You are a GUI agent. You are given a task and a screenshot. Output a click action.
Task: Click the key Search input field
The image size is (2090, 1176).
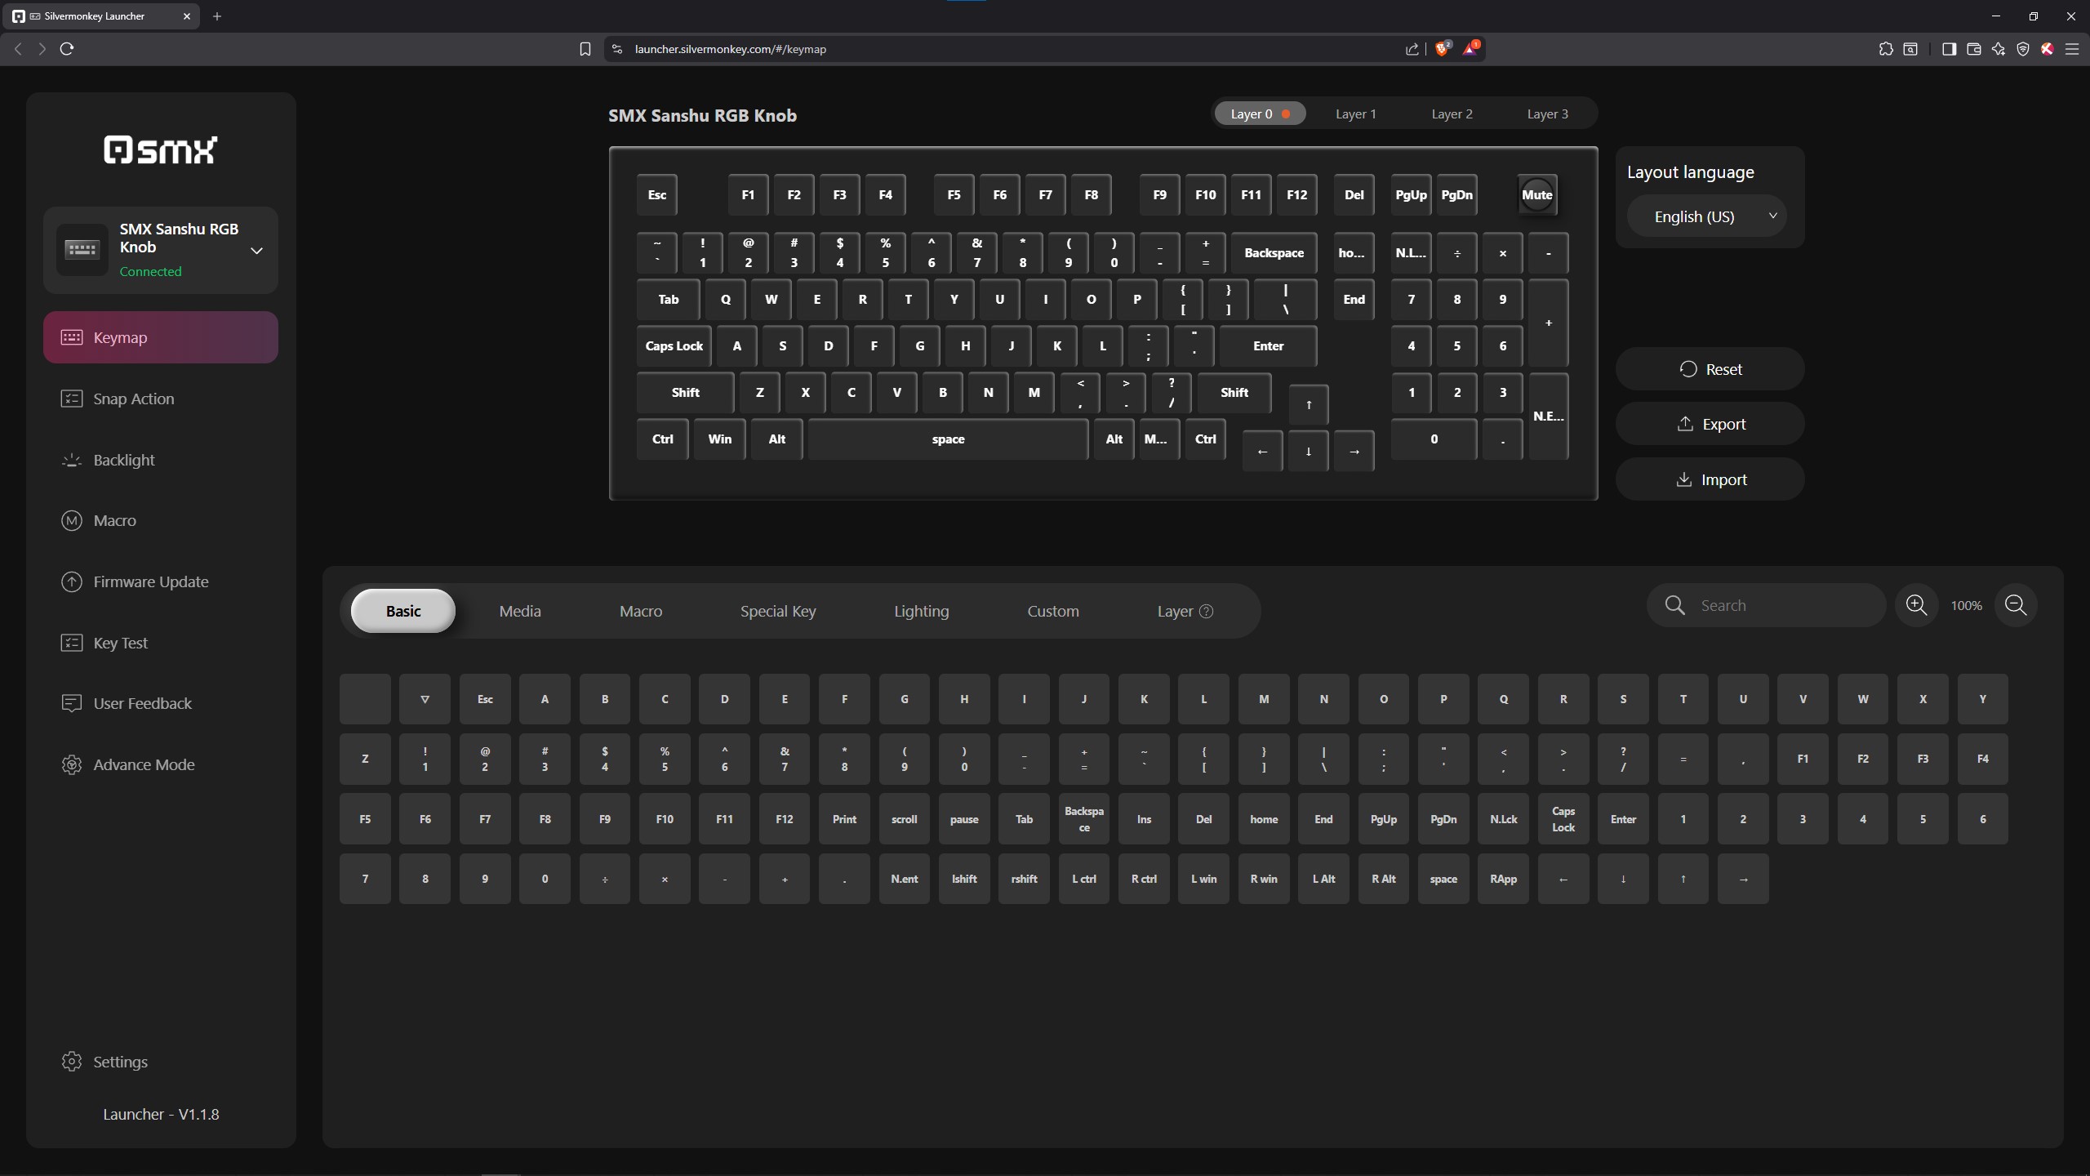tap(1780, 605)
